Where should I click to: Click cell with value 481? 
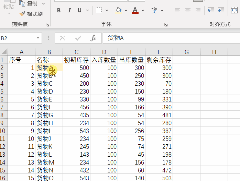(x=159, y=115)
